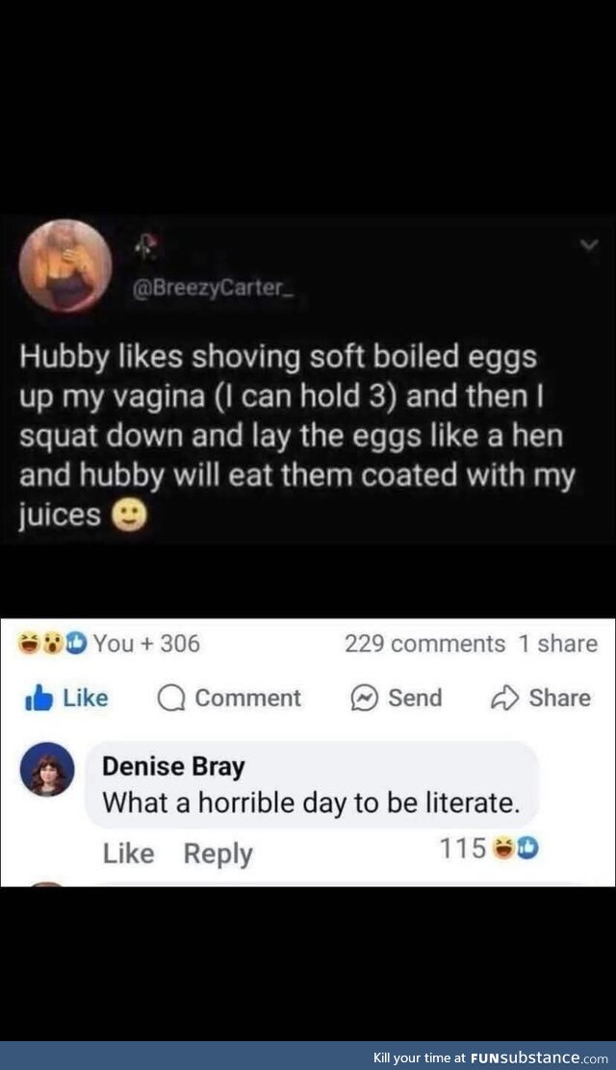Screen dimensions: 616x1070
Task: View the "229 comments" list
Action: click(x=424, y=644)
